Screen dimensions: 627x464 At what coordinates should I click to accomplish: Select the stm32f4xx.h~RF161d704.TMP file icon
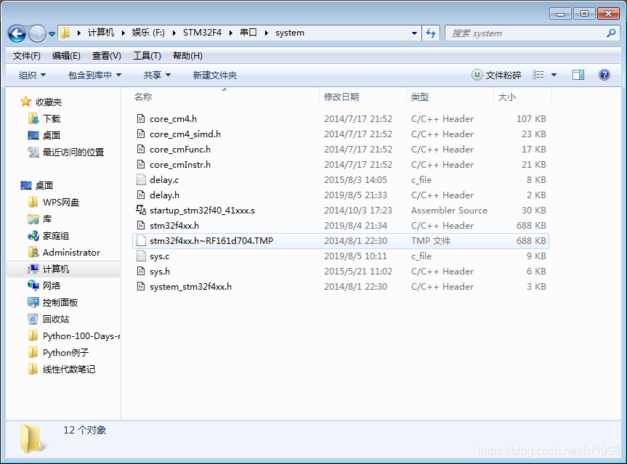[141, 240]
